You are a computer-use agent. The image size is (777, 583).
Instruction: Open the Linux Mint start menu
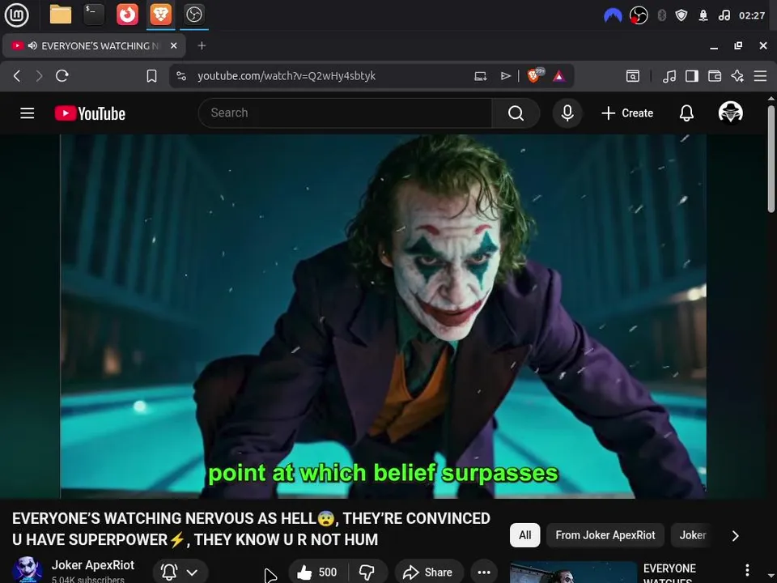pos(16,15)
